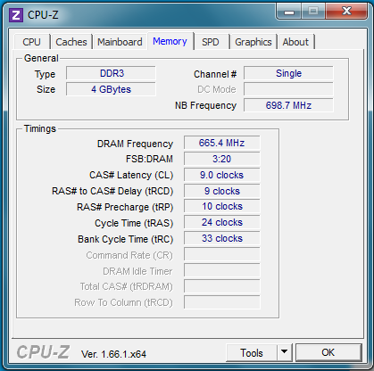
Task: Click the CPU-Z purple Z title icon
Action: click(16, 15)
